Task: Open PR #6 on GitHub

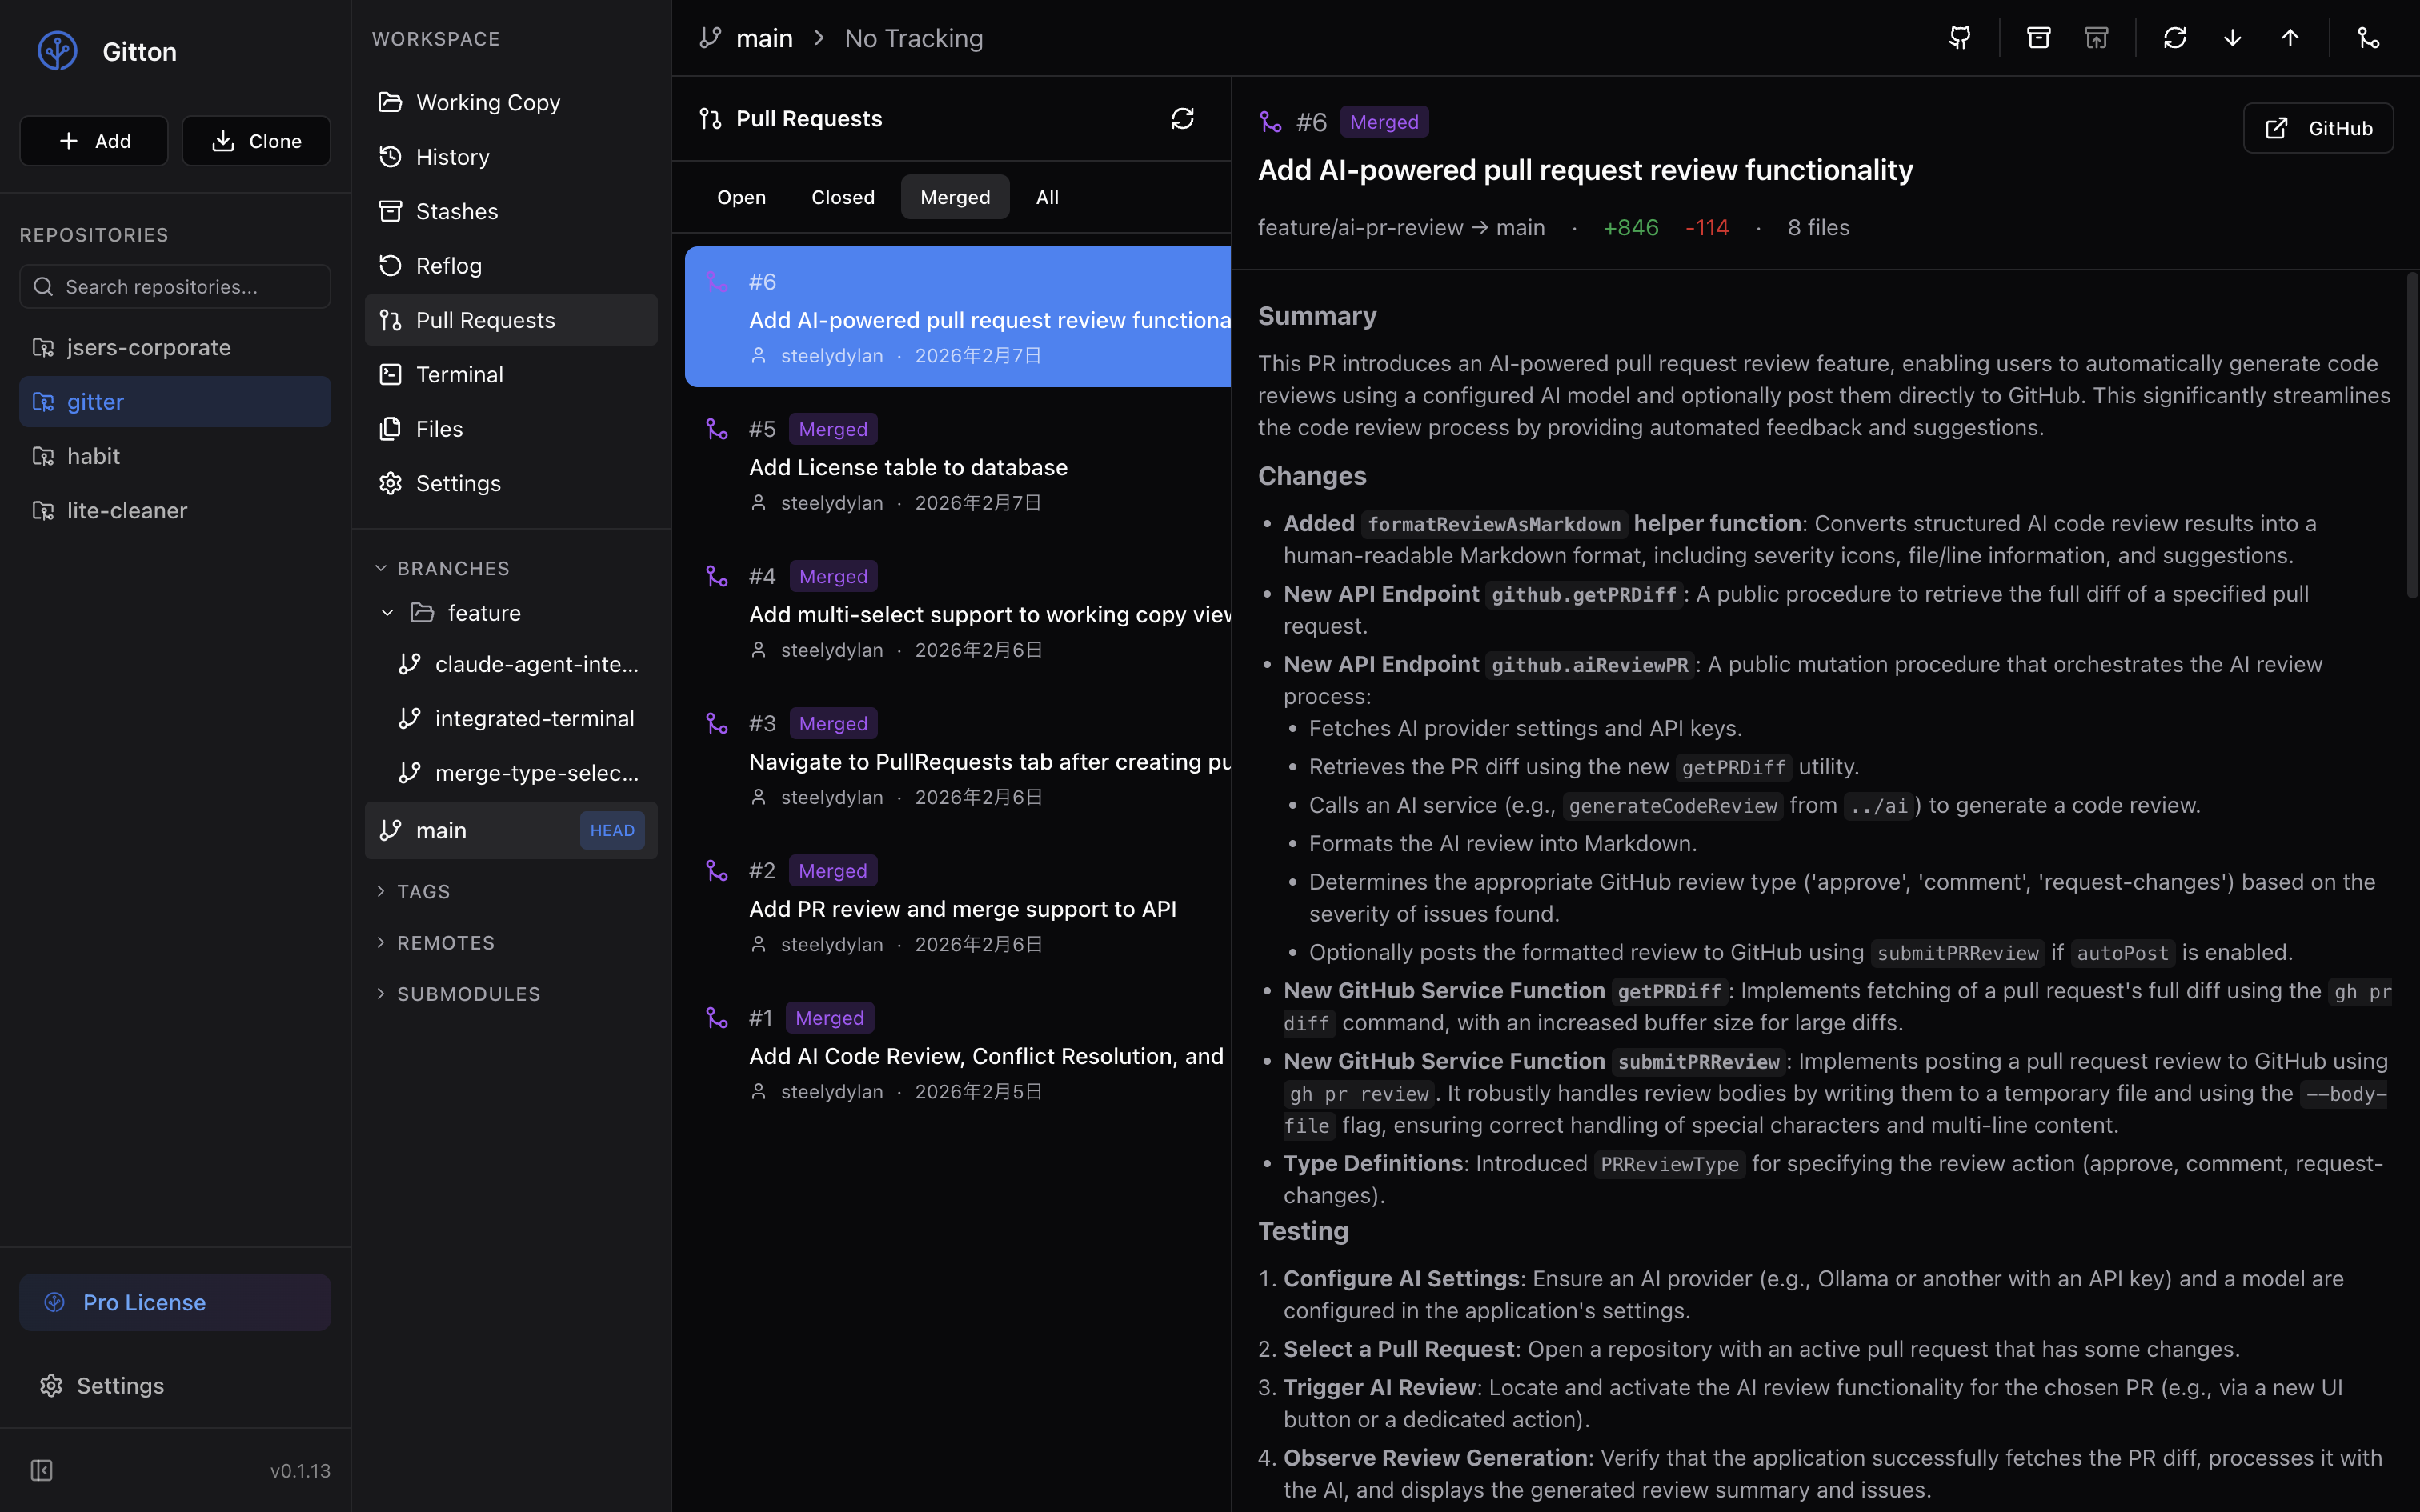Action: [2318, 127]
